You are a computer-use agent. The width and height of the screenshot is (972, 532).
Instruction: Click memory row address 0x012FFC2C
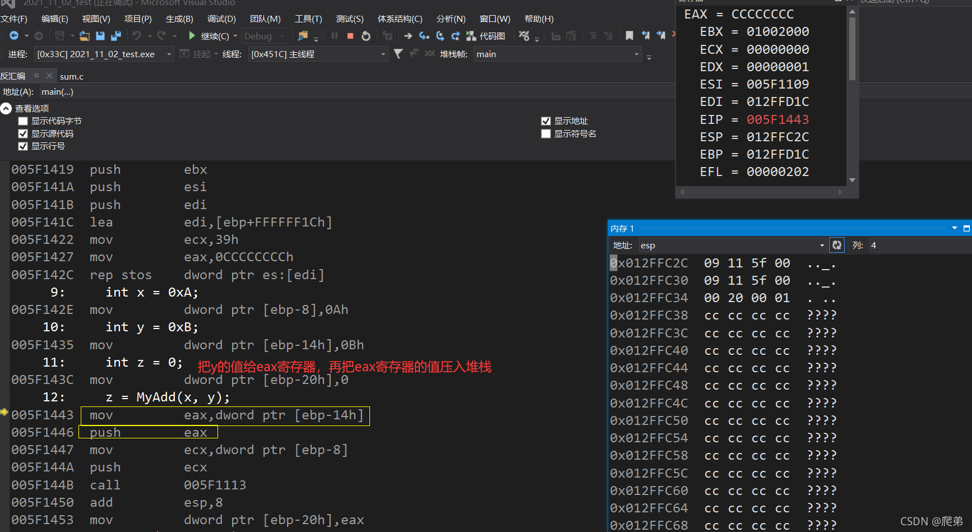(x=649, y=263)
